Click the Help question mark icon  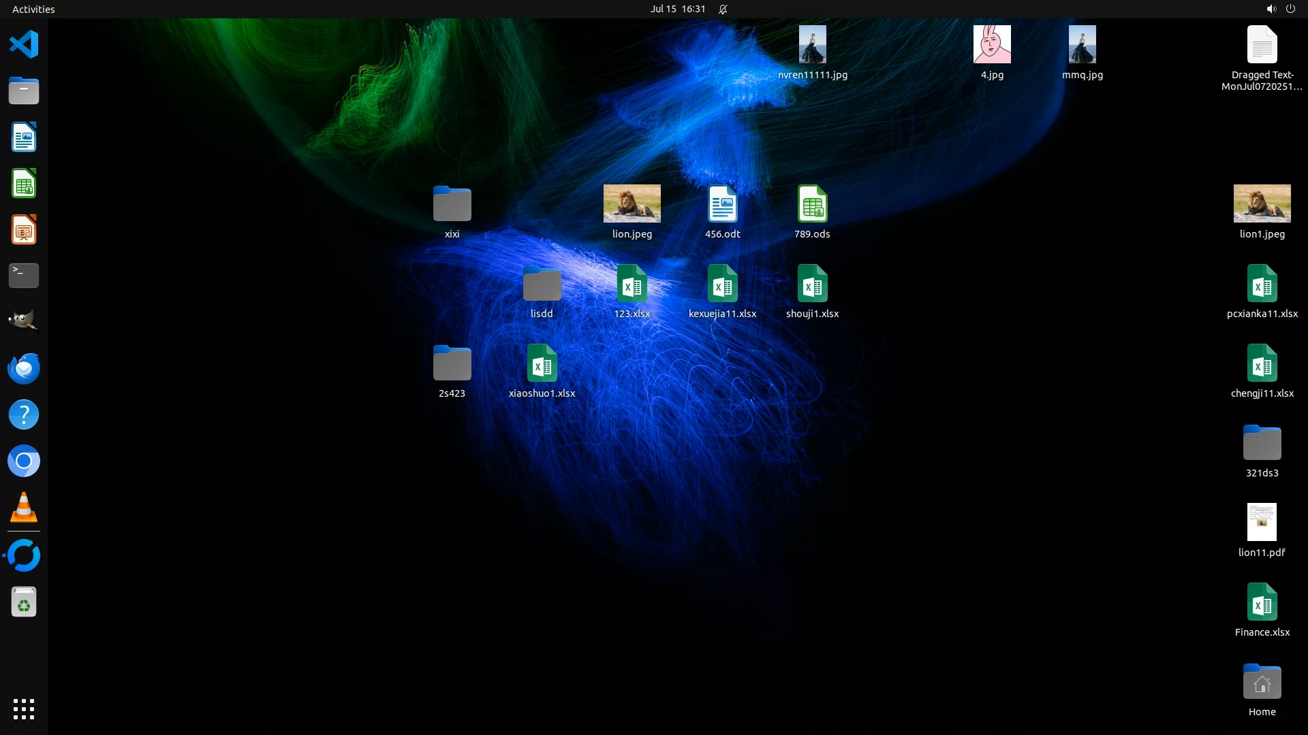(24, 414)
